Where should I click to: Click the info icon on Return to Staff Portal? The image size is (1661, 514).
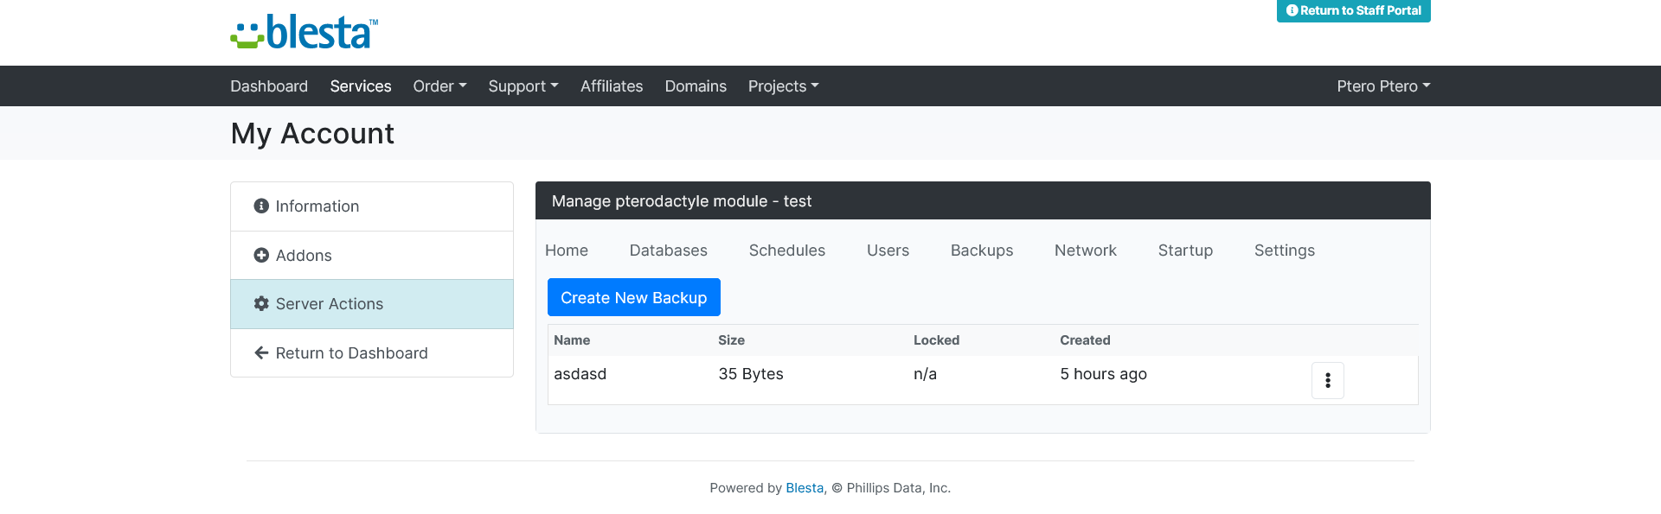pyautogui.click(x=1292, y=10)
